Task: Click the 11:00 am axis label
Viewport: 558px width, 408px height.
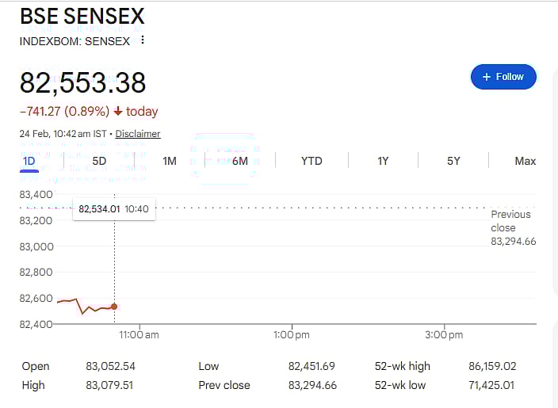Action: [139, 335]
